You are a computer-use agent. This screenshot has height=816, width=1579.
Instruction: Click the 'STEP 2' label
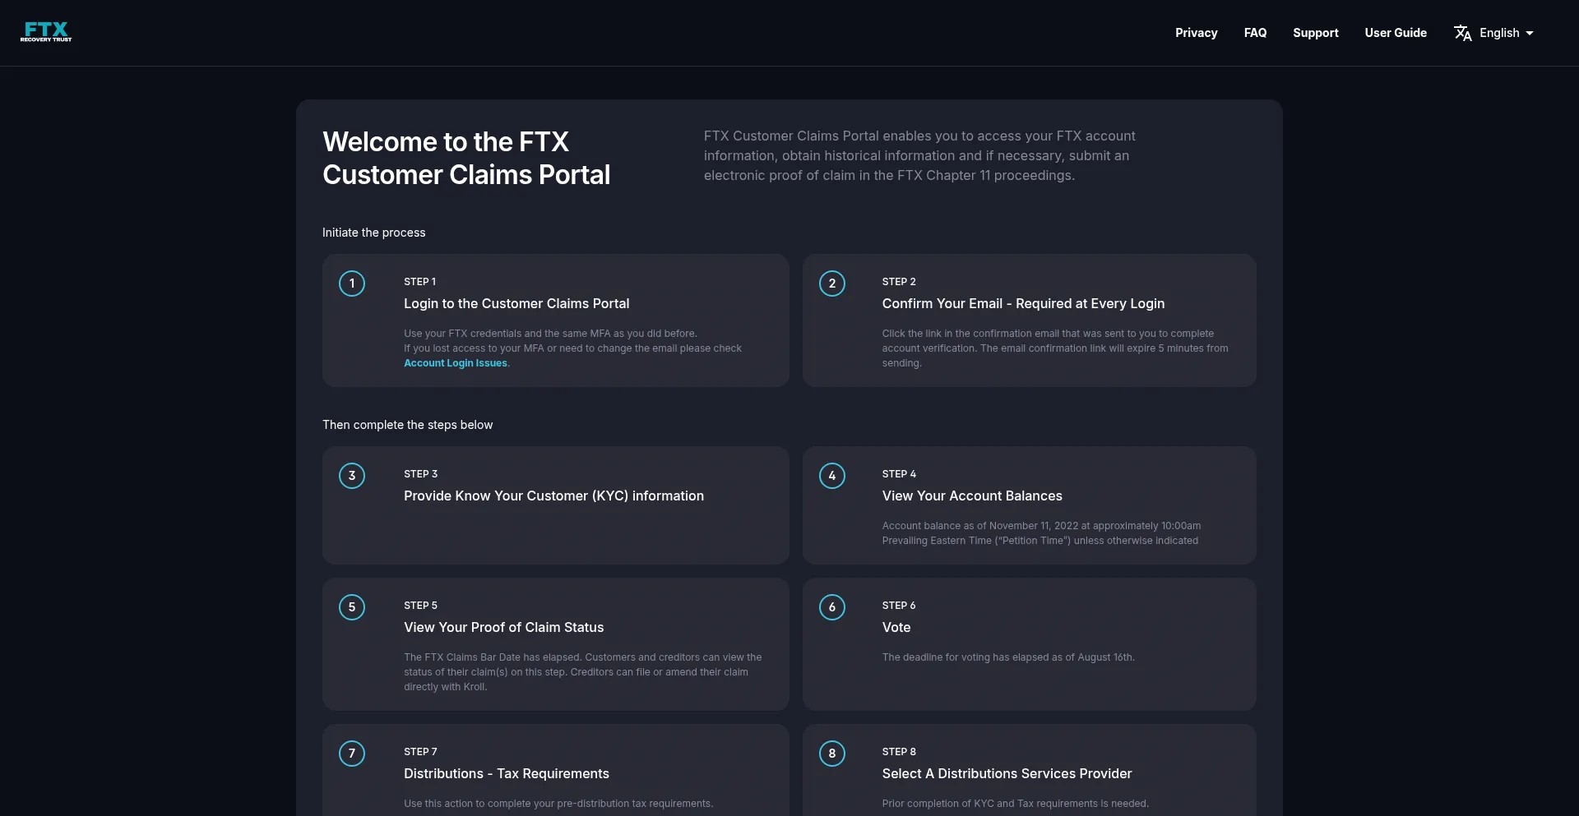coord(899,282)
